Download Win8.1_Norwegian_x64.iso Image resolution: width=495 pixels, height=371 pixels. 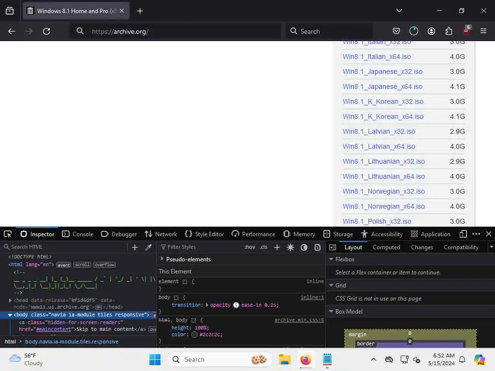tap(383, 206)
